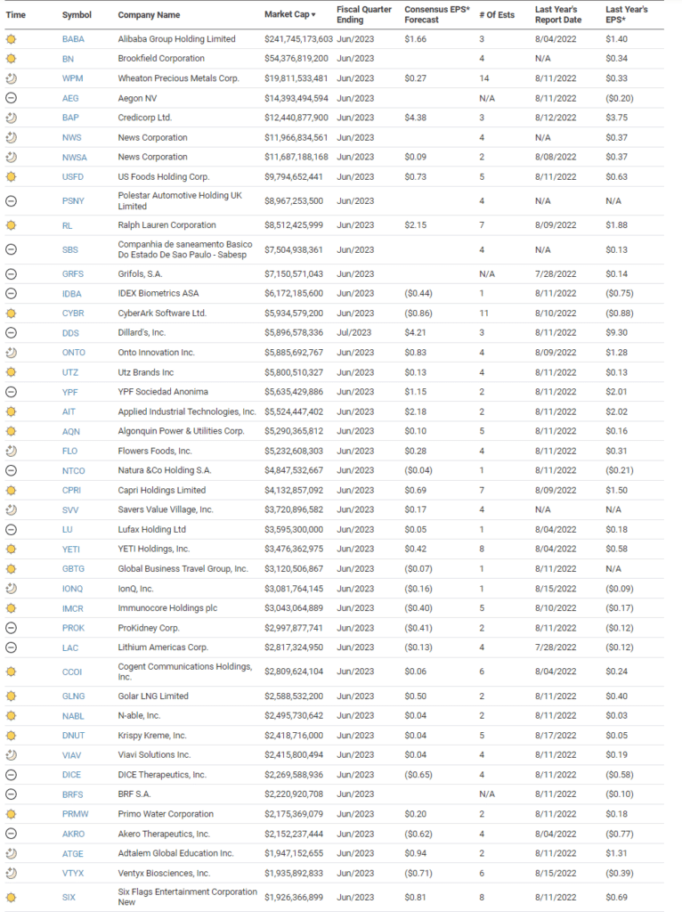Click the sun icon beside Ralph Lauren
682x912 pixels.
pyautogui.click(x=11, y=225)
